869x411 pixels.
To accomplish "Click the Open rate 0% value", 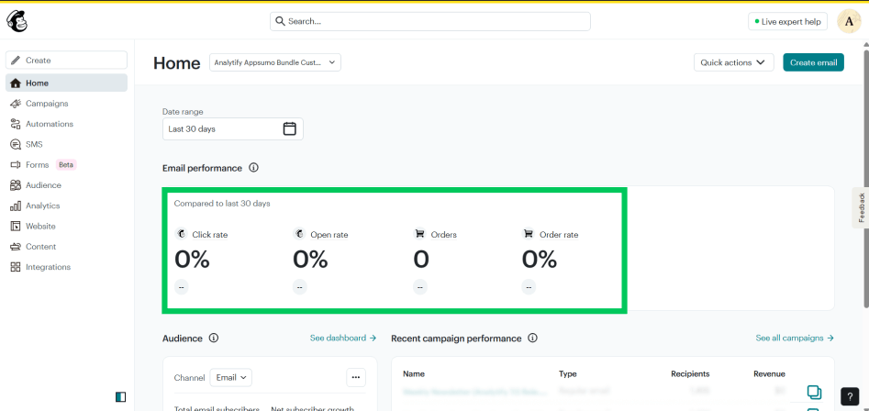I will click(310, 260).
